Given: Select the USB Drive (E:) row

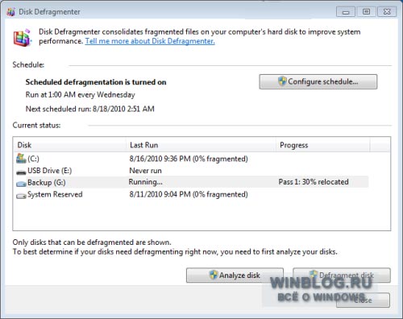Looking at the screenshot, I should [192, 171].
